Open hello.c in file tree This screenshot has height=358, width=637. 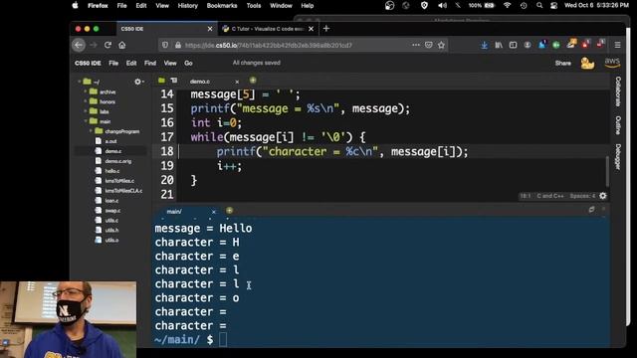[112, 171]
